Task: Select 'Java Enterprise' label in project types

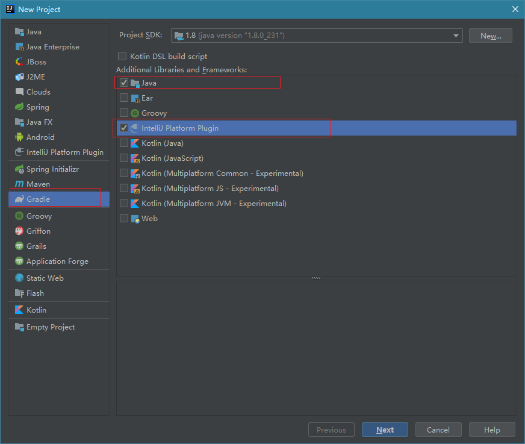Action: (53, 47)
